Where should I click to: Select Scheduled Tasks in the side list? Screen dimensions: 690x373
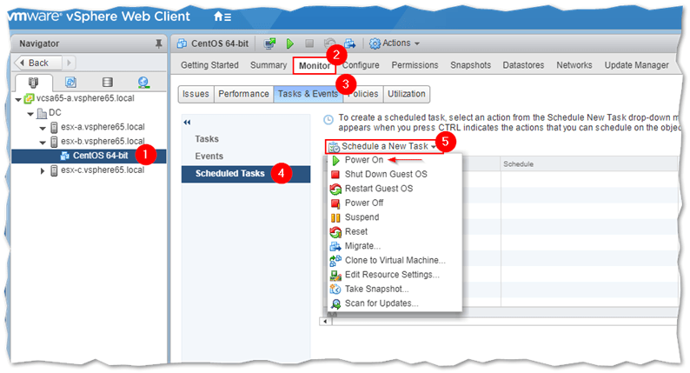pyautogui.click(x=246, y=174)
